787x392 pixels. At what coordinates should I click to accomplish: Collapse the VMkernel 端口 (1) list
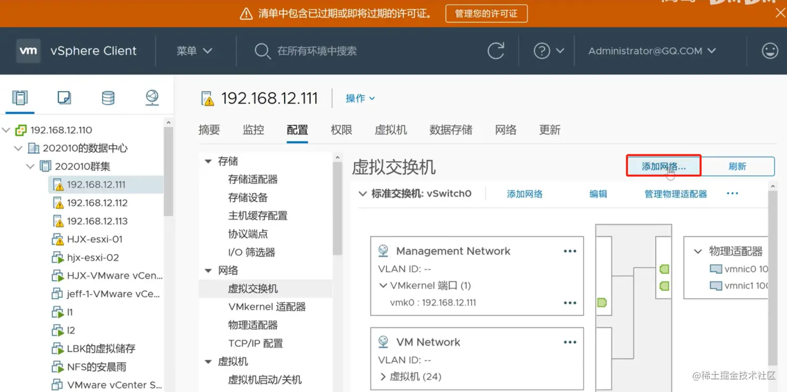384,285
